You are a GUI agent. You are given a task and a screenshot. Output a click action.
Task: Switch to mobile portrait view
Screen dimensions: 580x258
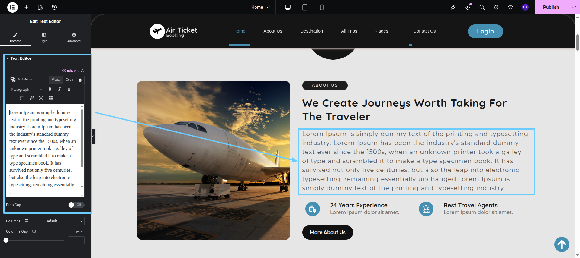322,7
